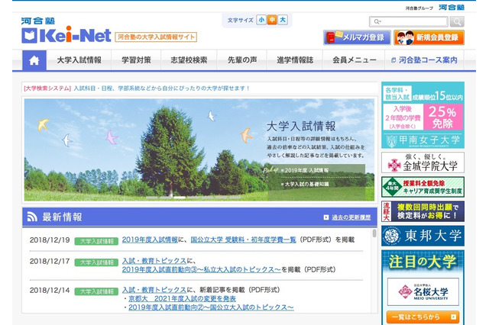Go to the home icon tab
Screen dimensions: 489x325
pos(34,60)
